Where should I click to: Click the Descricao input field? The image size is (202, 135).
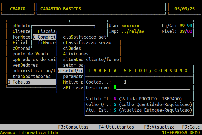(152, 87)
